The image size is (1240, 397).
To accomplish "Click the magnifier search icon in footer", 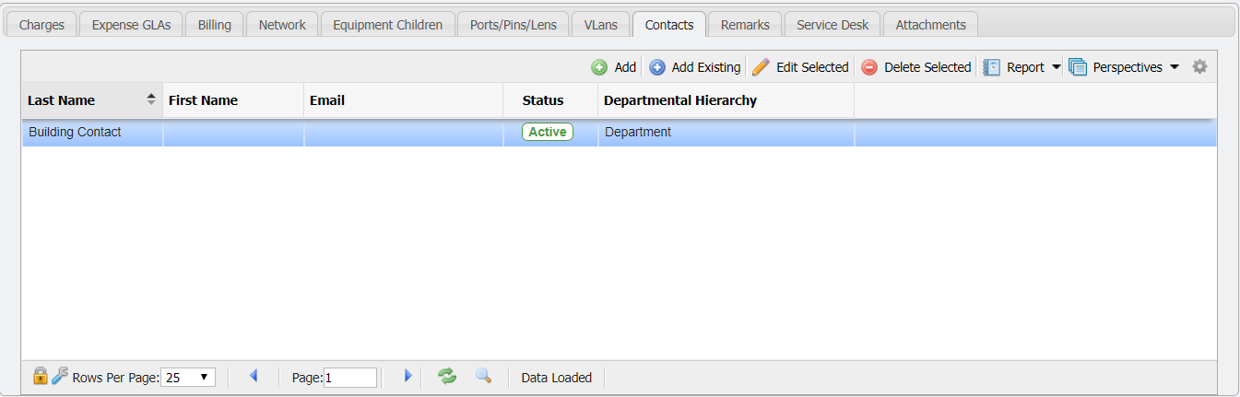I will 483,376.
